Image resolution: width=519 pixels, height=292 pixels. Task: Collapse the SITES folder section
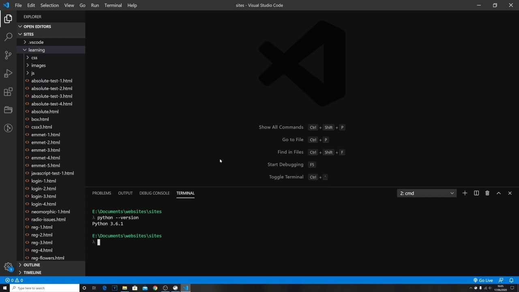click(x=51, y=34)
